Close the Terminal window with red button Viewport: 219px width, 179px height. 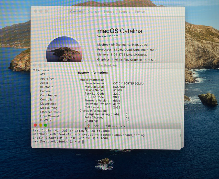coord(35,125)
